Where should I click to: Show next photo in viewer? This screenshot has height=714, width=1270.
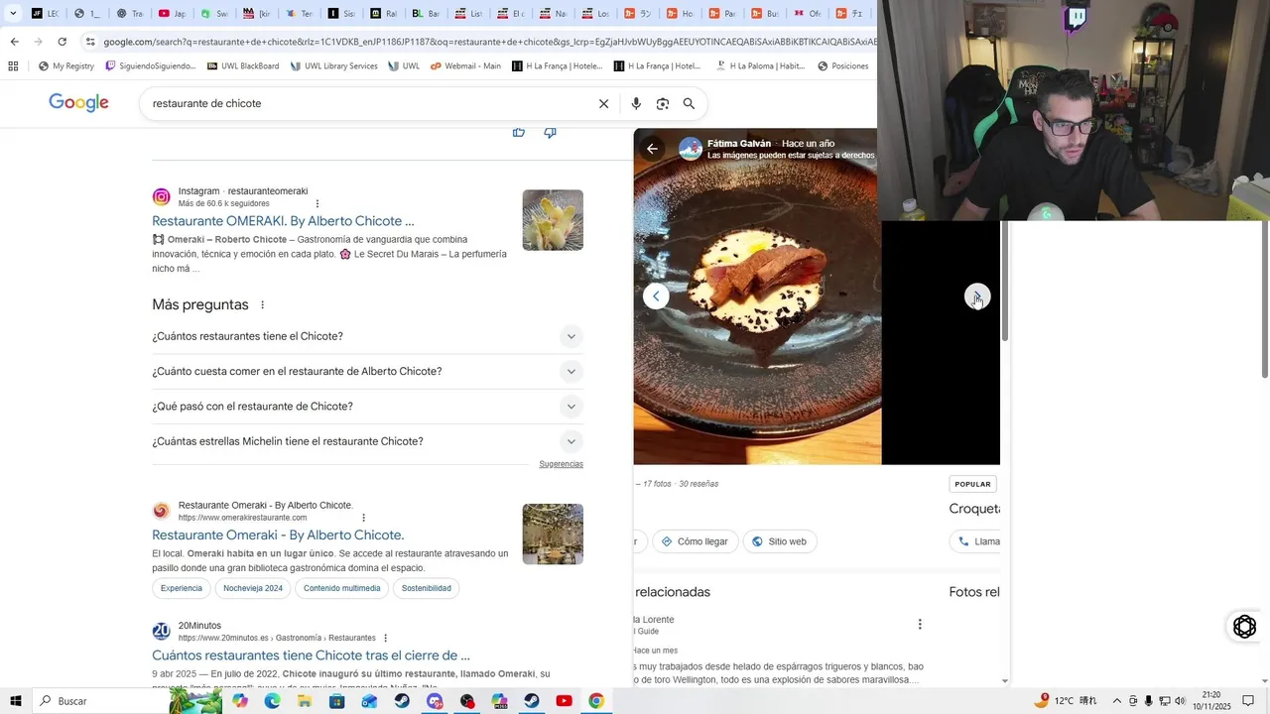pos(977,297)
